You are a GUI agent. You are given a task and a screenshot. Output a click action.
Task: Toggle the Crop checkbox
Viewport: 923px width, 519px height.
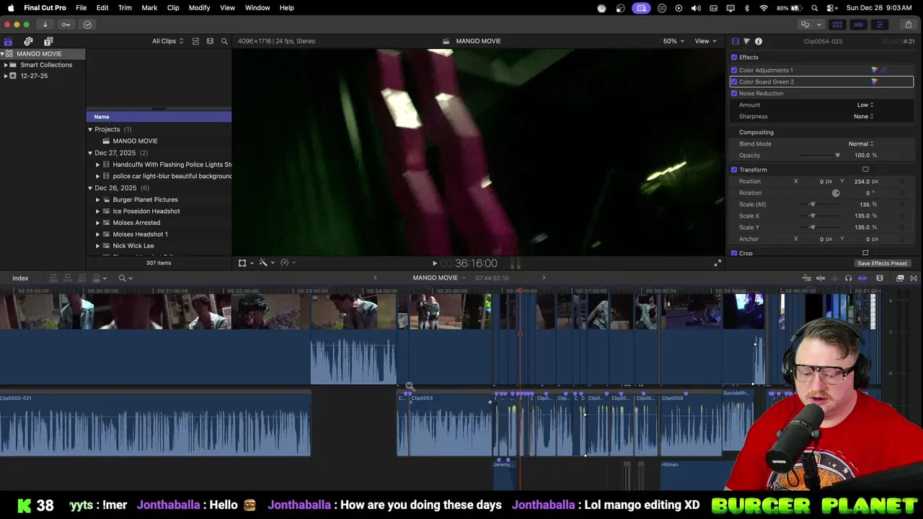click(734, 253)
